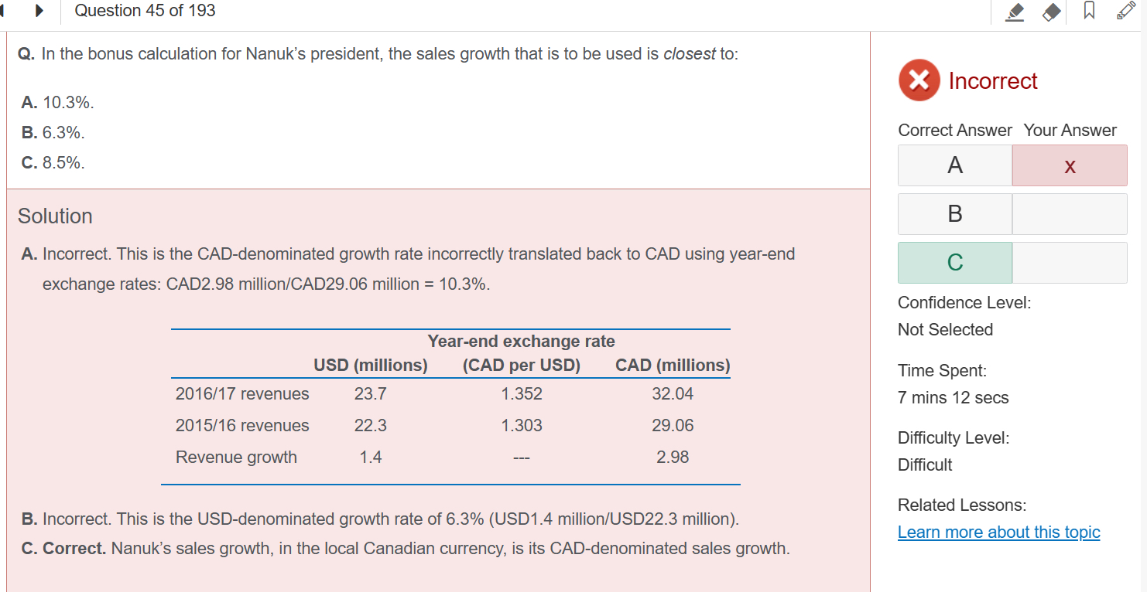Click the Correct Answer A cell
The width and height of the screenshot is (1147, 592).
954,165
